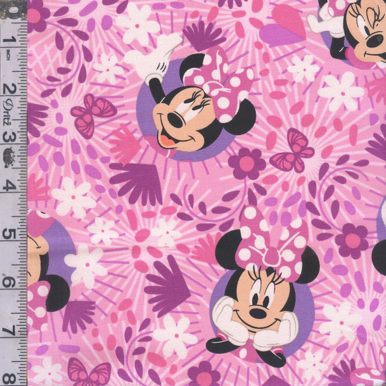Click the small bug logo on ruler
386x386 pixels.
9,158
